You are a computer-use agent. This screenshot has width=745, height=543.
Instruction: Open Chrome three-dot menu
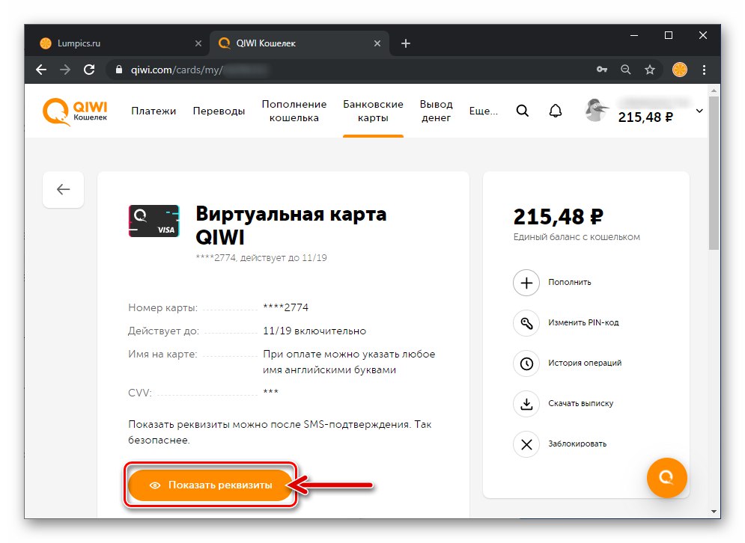coord(704,70)
